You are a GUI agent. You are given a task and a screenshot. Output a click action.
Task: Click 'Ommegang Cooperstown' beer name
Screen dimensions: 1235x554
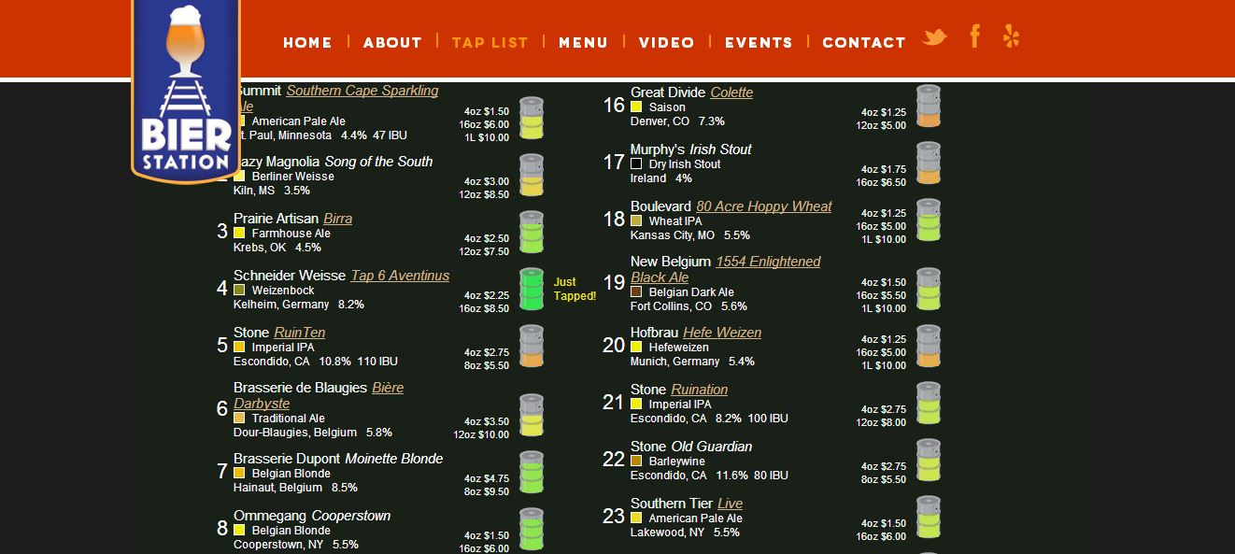(x=312, y=516)
